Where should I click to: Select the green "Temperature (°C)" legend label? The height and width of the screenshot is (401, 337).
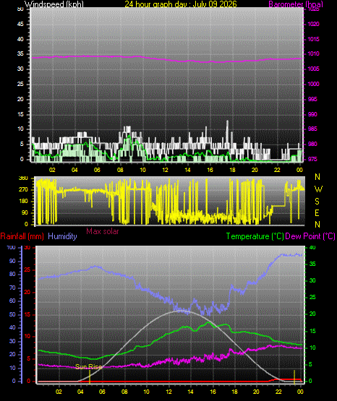[x=255, y=236]
